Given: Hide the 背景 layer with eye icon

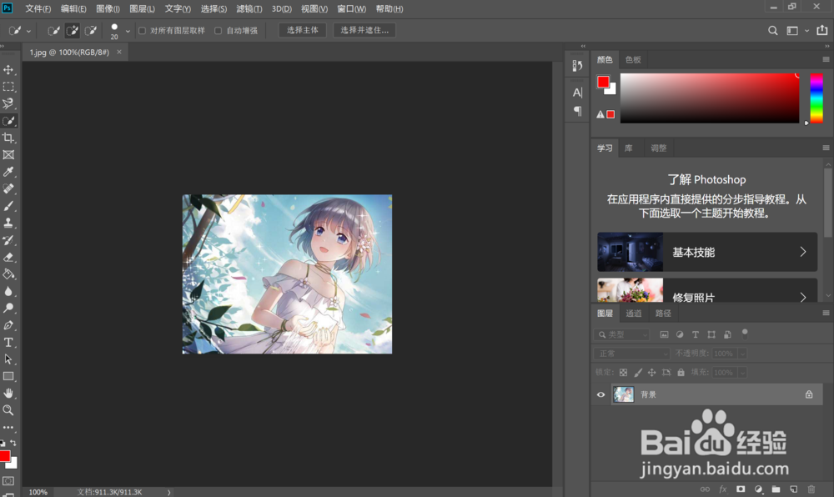Looking at the screenshot, I should (x=601, y=394).
